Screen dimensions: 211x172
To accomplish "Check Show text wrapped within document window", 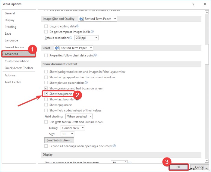I will click(x=46, y=77).
